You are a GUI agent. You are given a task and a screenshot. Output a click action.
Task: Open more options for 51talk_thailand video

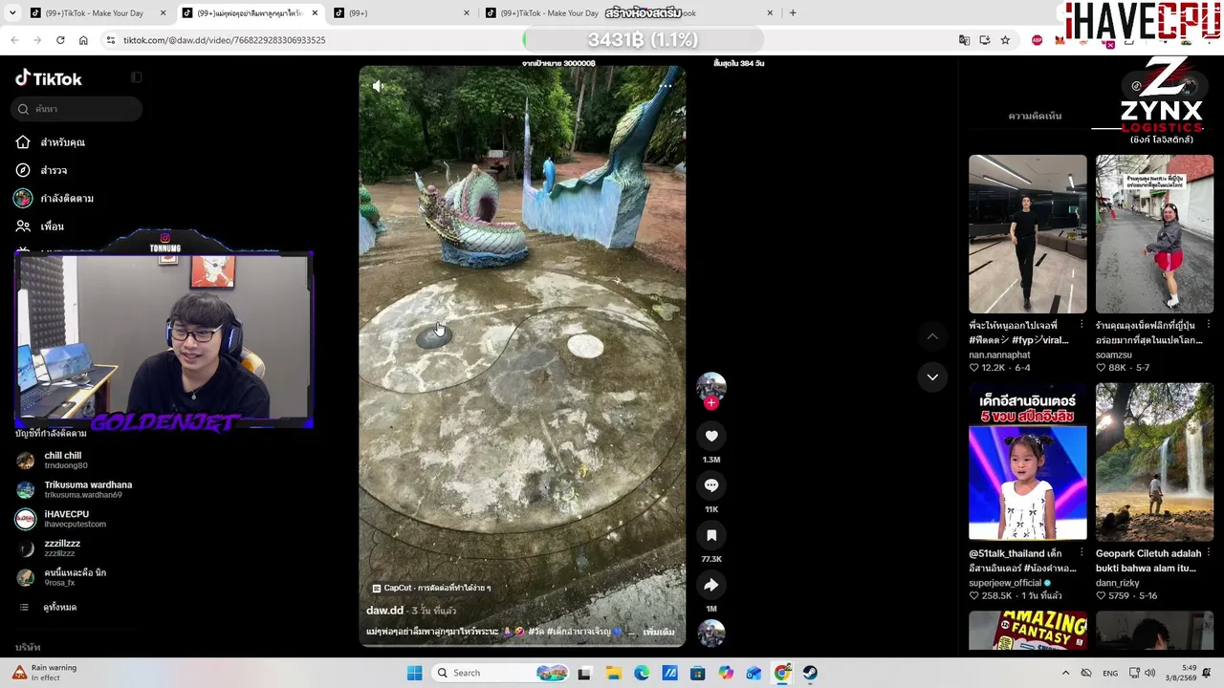pos(1082,552)
